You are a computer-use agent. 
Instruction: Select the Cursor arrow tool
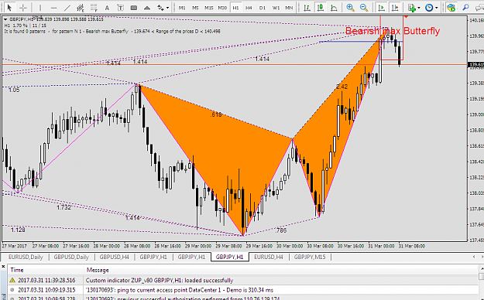click(x=9, y=8)
